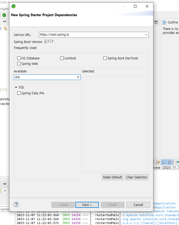Toggle show console on standard output icon
179x225 pixels.
tap(164, 162)
